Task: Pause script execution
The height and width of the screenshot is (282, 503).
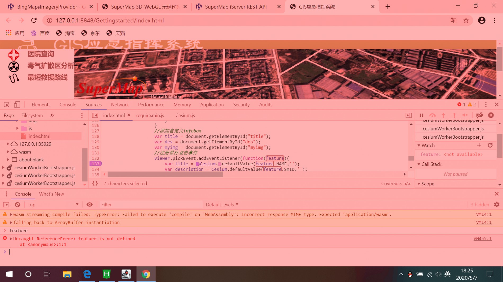Action: point(421,115)
